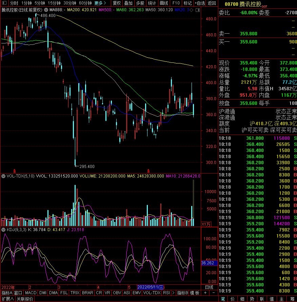Switch to 联 linked tab
The width and height of the screenshot is (297, 302).
pos(262,299)
